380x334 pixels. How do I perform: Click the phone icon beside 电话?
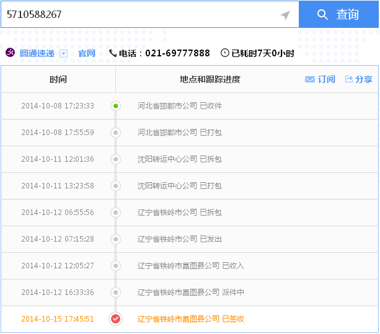(113, 53)
